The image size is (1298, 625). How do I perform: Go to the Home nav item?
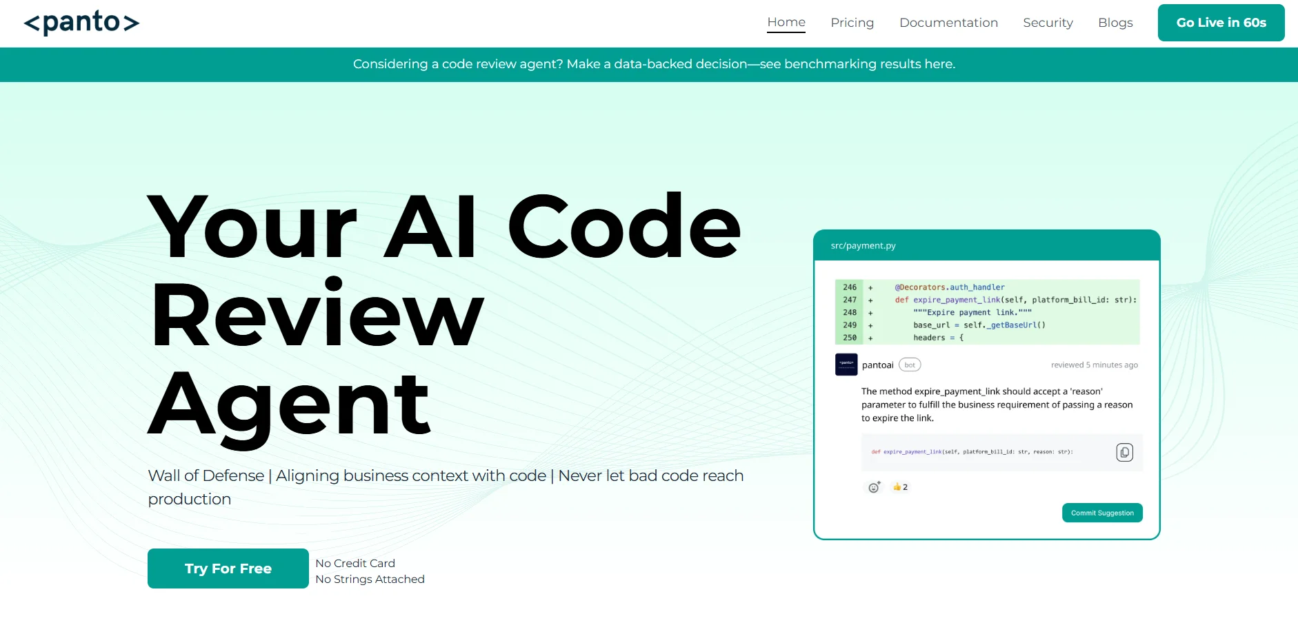[786, 22]
